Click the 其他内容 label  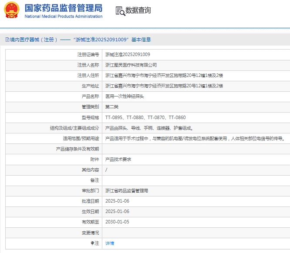pyautogui.click(x=91, y=170)
